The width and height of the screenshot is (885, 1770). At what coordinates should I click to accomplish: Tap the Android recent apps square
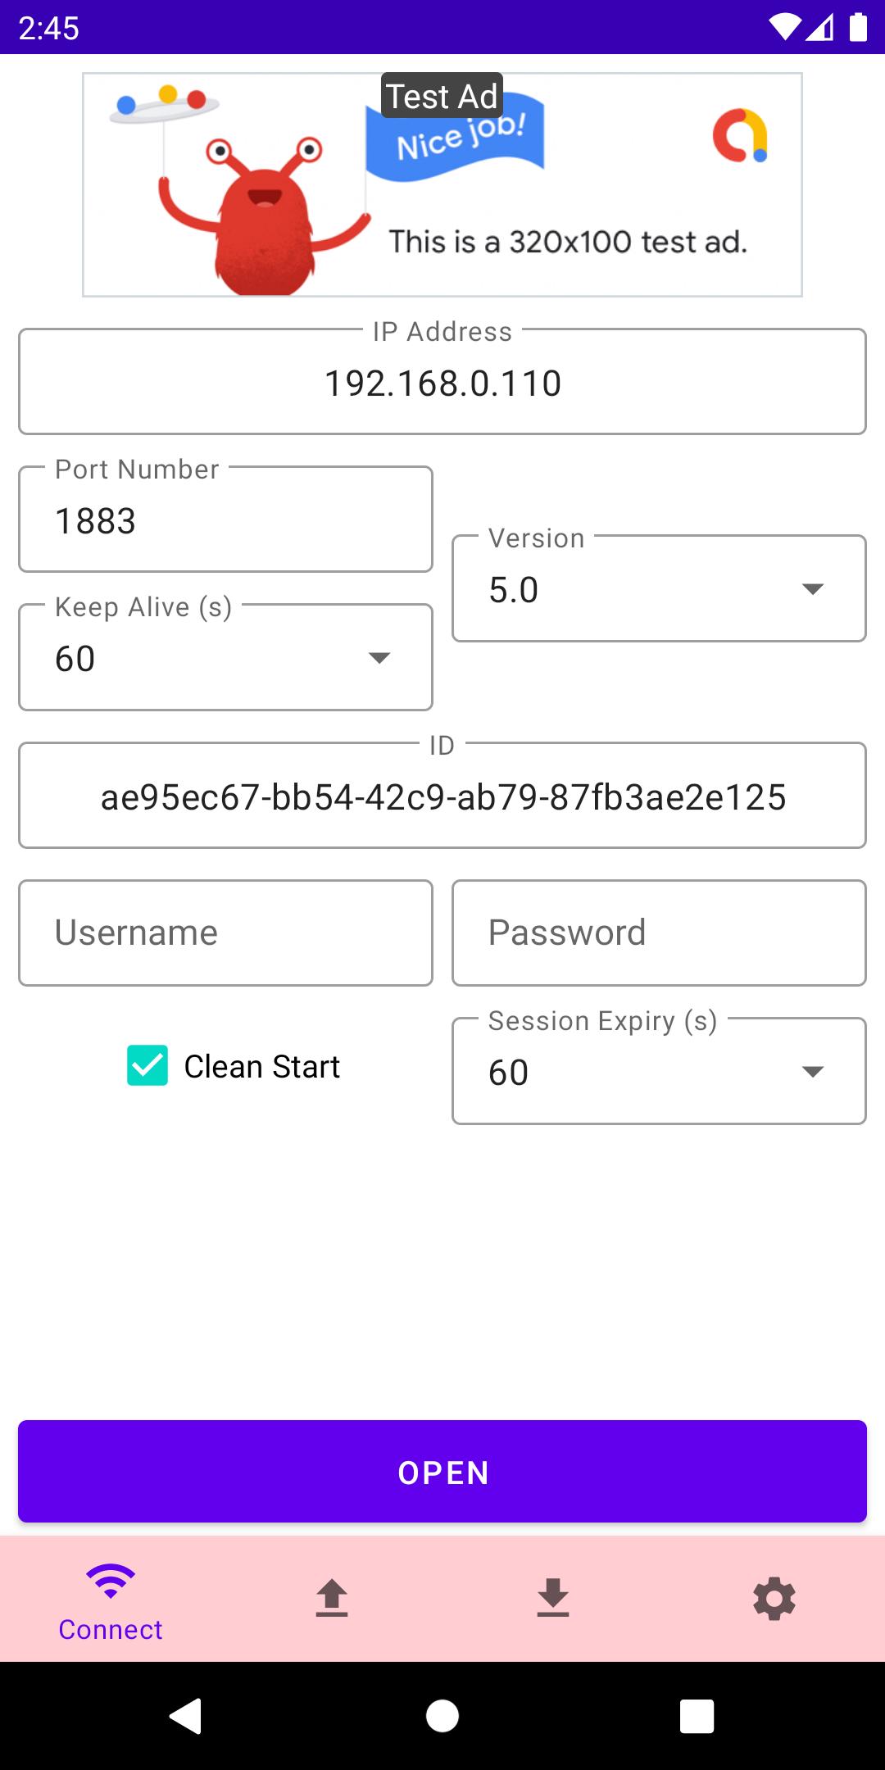click(x=697, y=1716)
